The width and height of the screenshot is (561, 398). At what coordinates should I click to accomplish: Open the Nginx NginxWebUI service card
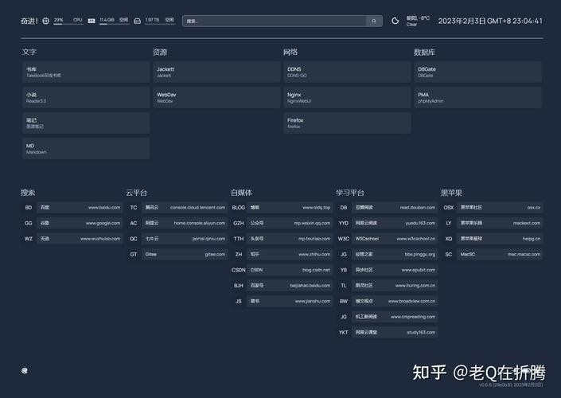click(347, 97)
